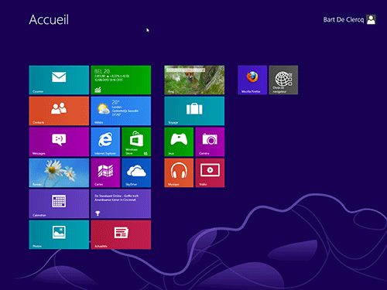Open the Photos tile
The image size is (387, 290).
pos(59,234)
